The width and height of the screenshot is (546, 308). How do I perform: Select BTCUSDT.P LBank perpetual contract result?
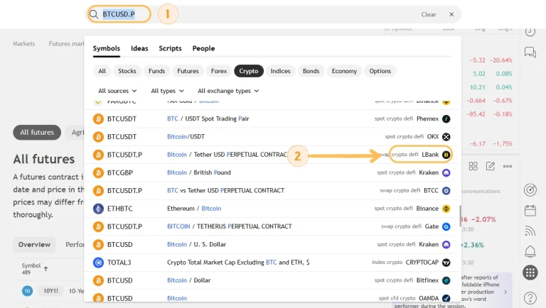point(272,155)
